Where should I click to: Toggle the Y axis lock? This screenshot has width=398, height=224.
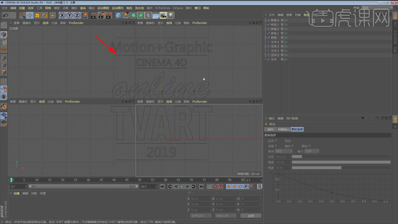pyautogui.click(x=70, y=16)
